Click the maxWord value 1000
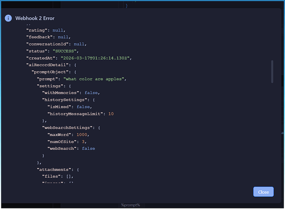This screenshot has width=285, height=209. click(x=82, y=135)
